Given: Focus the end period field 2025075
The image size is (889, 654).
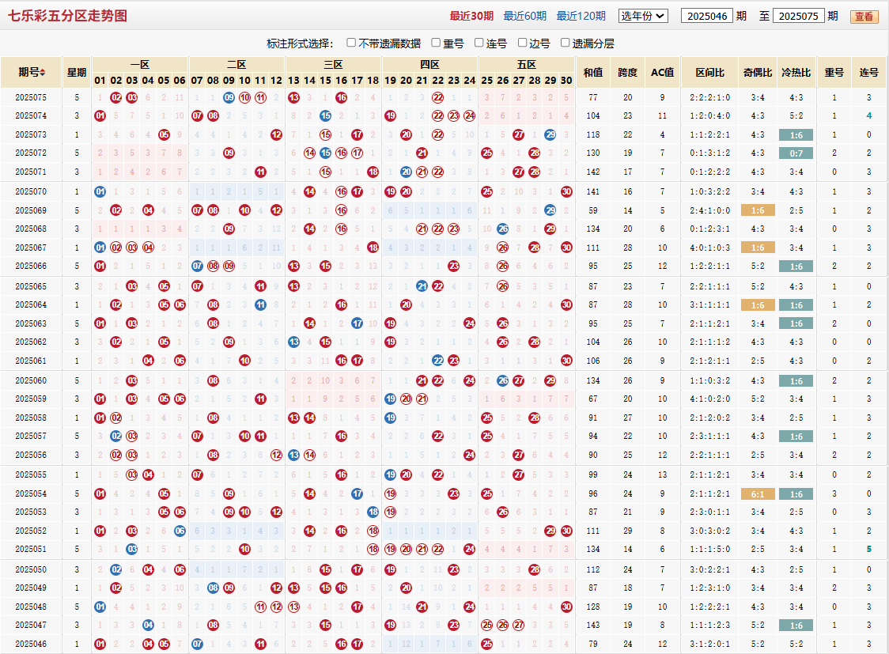Looking at the screenshot, I should pyautogui.click(x=798, y=16).
